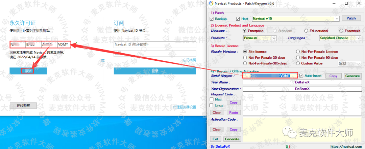Toggle the Auto-Insert checkbox
The height and width of the screenshot is (149, 365).
pos(301,76)
